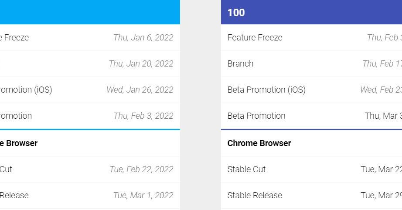Click the Thu, Feb 3, 2022 date in left card
Screen dimensions: 402x210
coord(143,116)
